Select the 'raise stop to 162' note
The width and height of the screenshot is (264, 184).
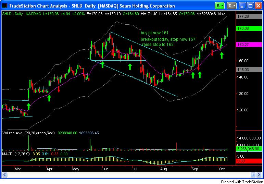tap(158, 45)
